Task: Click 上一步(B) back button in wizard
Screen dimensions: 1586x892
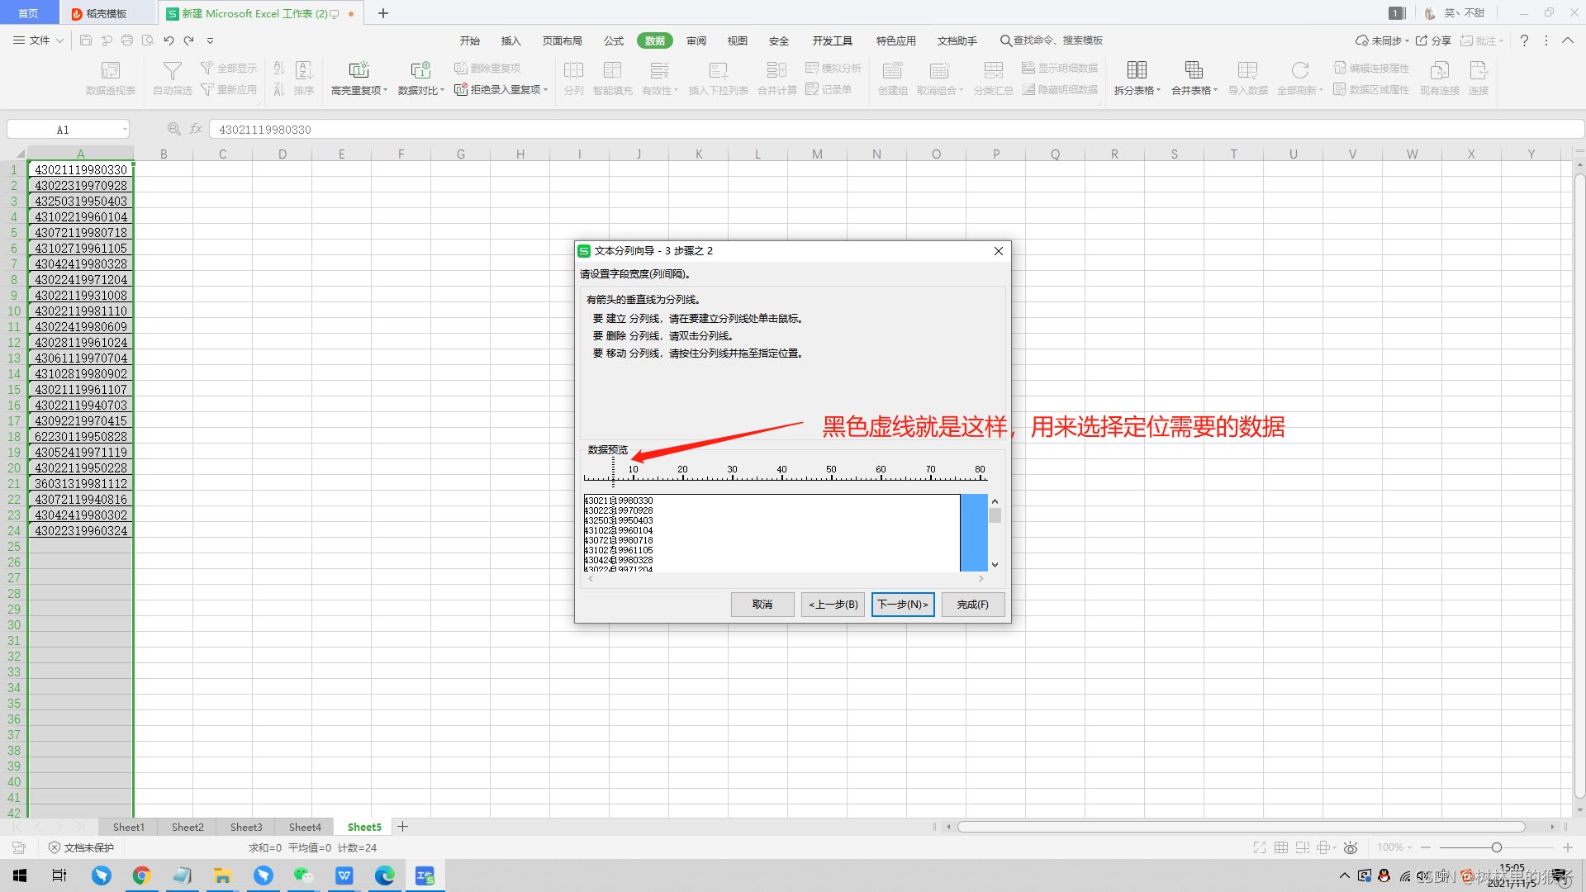Action: click(x=833, y=605)
